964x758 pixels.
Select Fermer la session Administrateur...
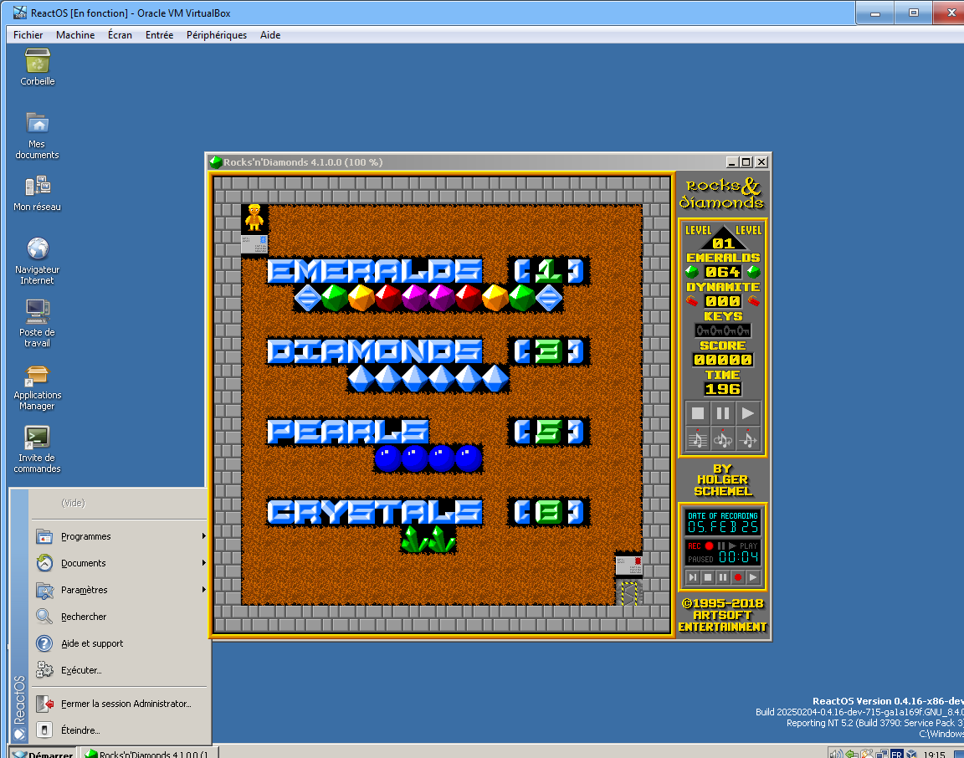tap(120, 704)
